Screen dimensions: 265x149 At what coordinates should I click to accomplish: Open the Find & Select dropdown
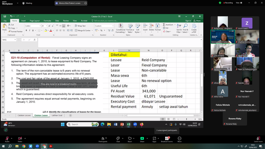[x=185, y=28]
